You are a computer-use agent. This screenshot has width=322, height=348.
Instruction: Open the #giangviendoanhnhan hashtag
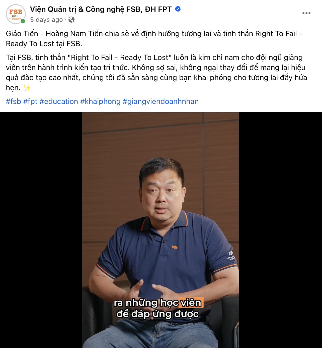coord(161,101)
